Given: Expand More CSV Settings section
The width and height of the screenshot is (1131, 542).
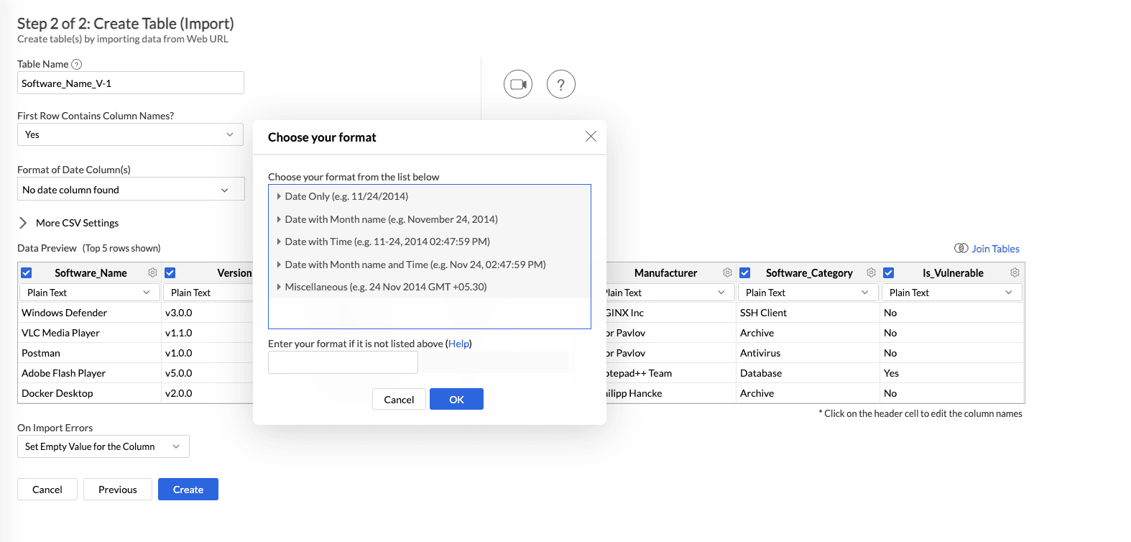Looking at the screenshot, I should click(23, 223).
